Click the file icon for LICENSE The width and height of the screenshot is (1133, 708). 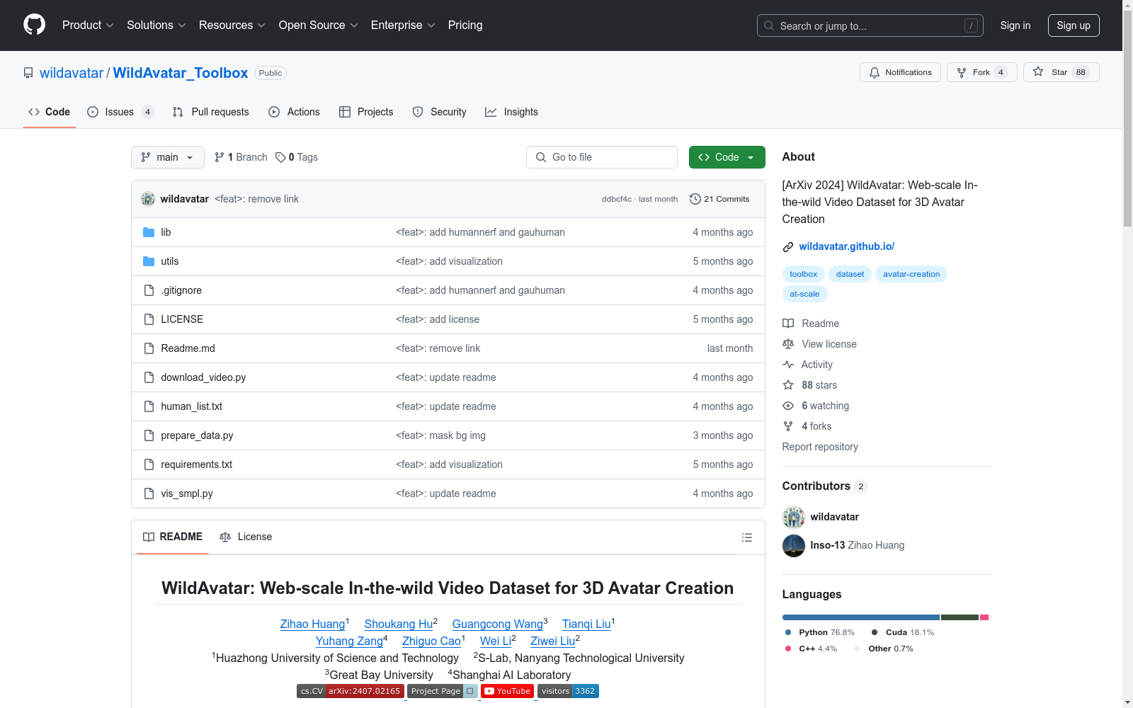pyautogui.click(x=149, y=319)
